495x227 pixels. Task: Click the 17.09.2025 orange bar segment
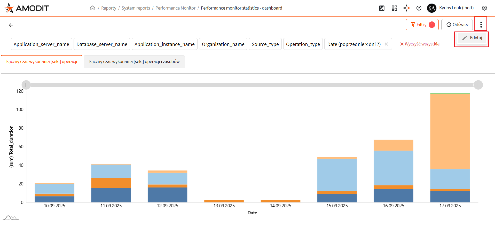[450, 190]
